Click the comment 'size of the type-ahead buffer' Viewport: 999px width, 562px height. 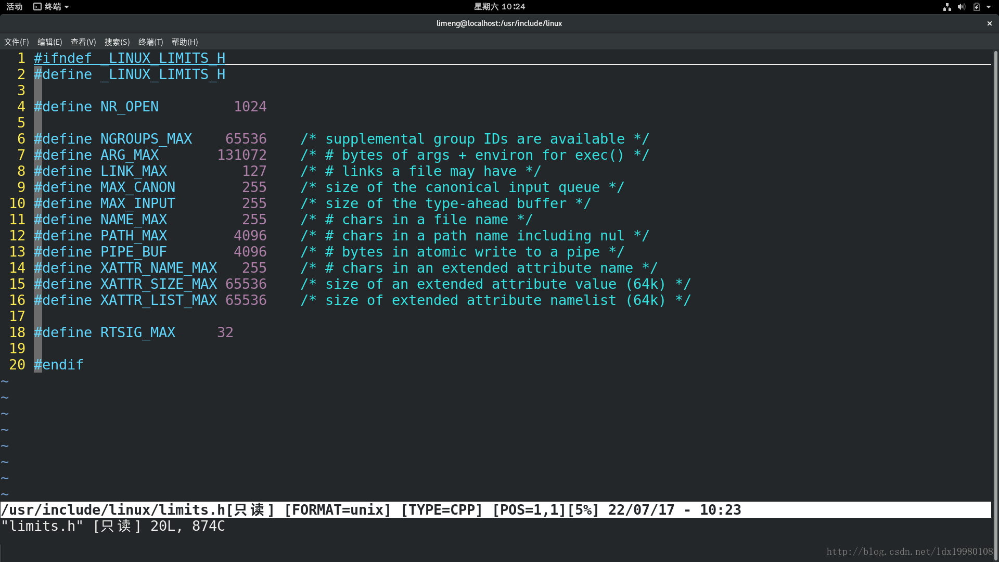pyautogui.click(x=446, y=203)
